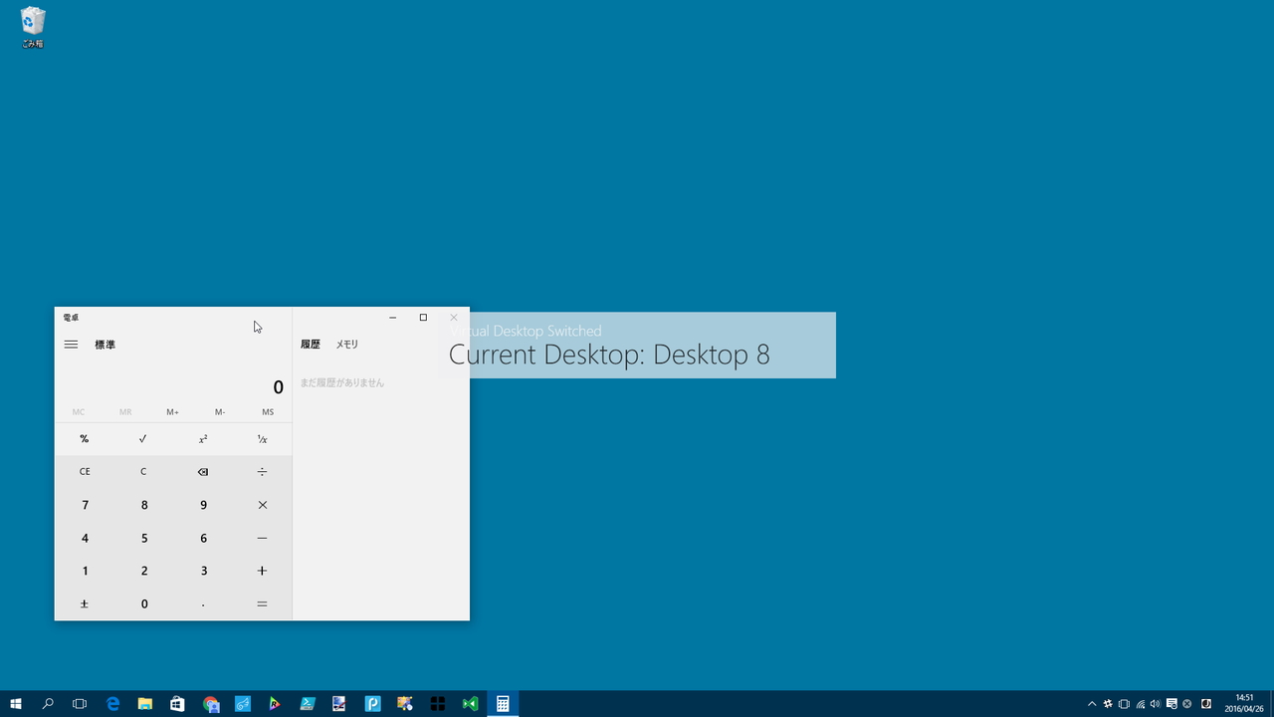Image resolution: width=1274 pixels, height=717 pixels.
Task: Square the value with the x² key
Action: coord(203,439)
